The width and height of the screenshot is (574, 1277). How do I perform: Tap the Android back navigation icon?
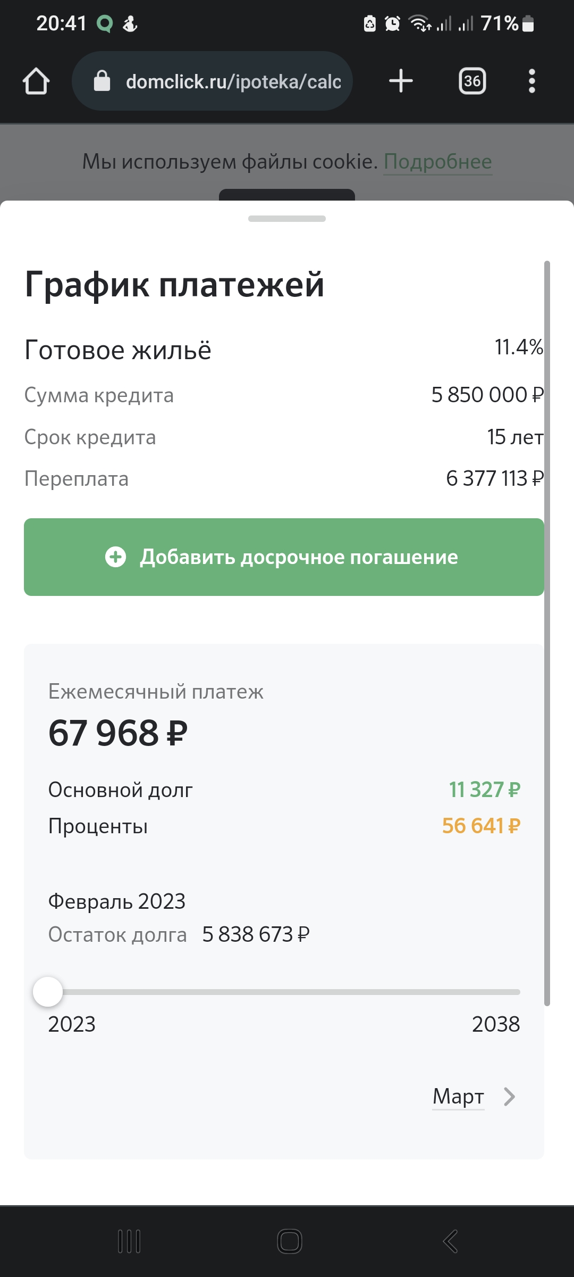tap(450, 1241)
